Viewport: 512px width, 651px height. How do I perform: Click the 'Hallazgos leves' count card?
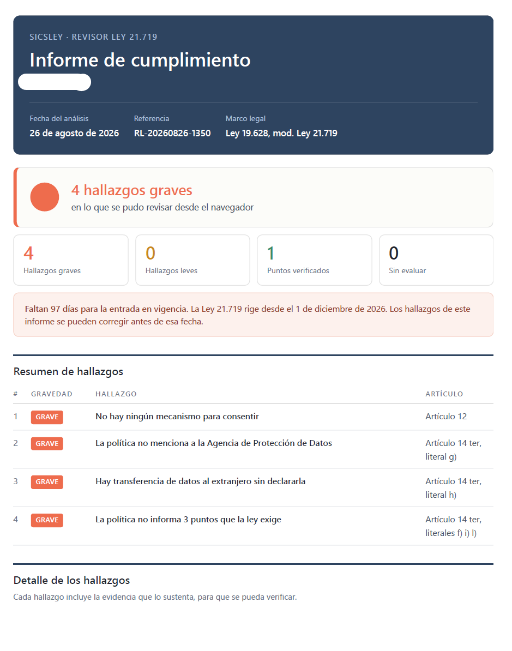(192, 260)
